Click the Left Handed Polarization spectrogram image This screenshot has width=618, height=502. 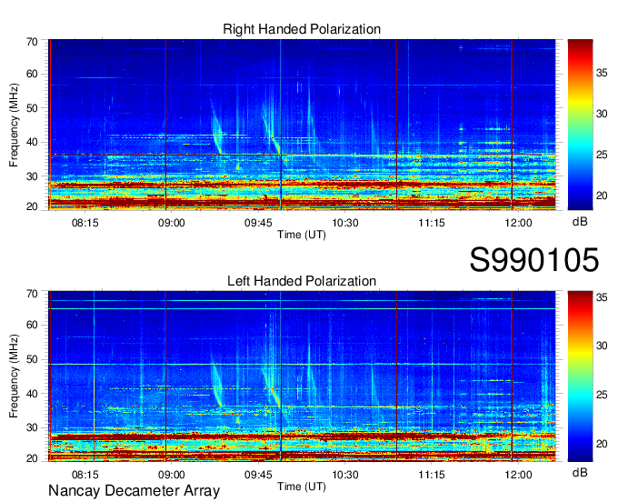[x=302, y=376]
